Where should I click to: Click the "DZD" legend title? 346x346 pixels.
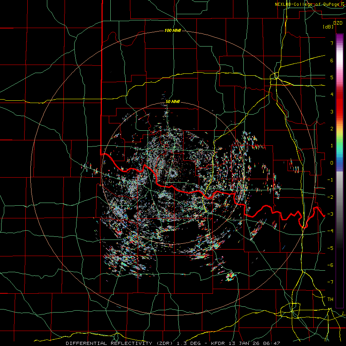pyautogui.click(x=338, y=23)
